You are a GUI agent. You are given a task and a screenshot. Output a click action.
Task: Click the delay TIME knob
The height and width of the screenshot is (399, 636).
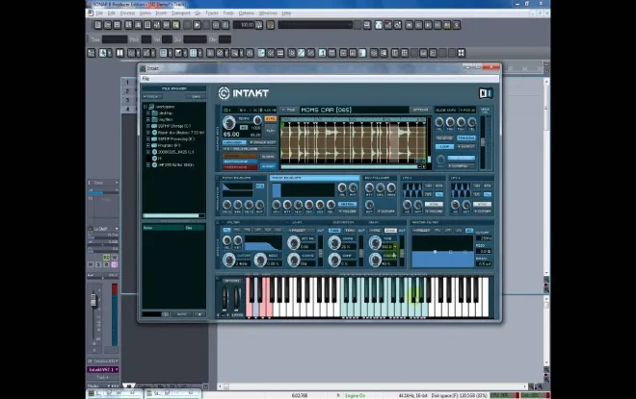pos(375,242)
